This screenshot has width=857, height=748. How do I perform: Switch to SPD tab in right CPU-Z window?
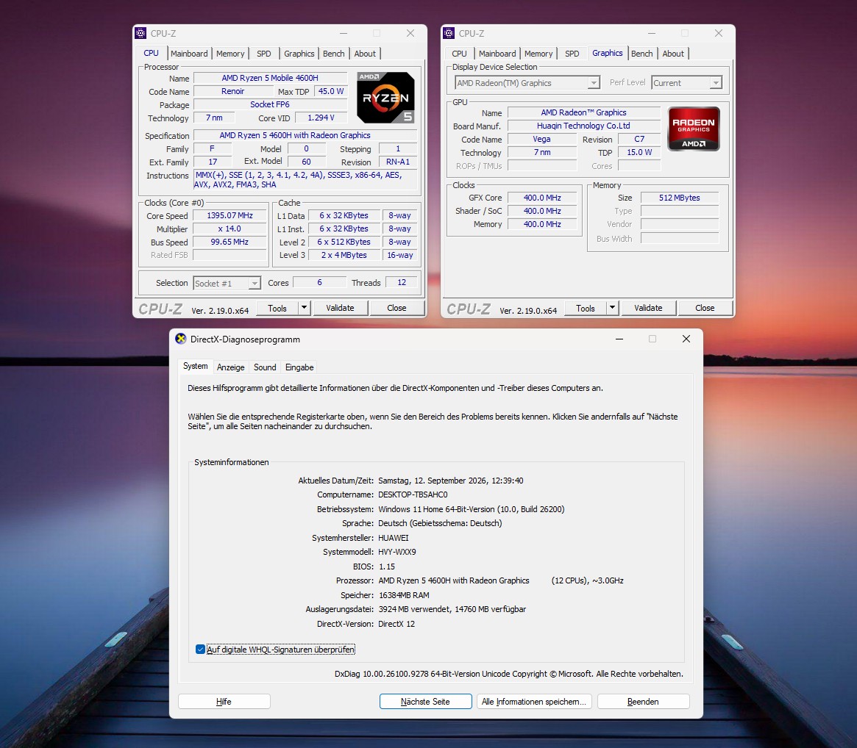(572, 54)
